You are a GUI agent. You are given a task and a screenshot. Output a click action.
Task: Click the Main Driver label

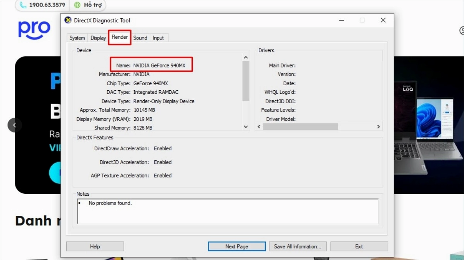click(x=282, y=65)
